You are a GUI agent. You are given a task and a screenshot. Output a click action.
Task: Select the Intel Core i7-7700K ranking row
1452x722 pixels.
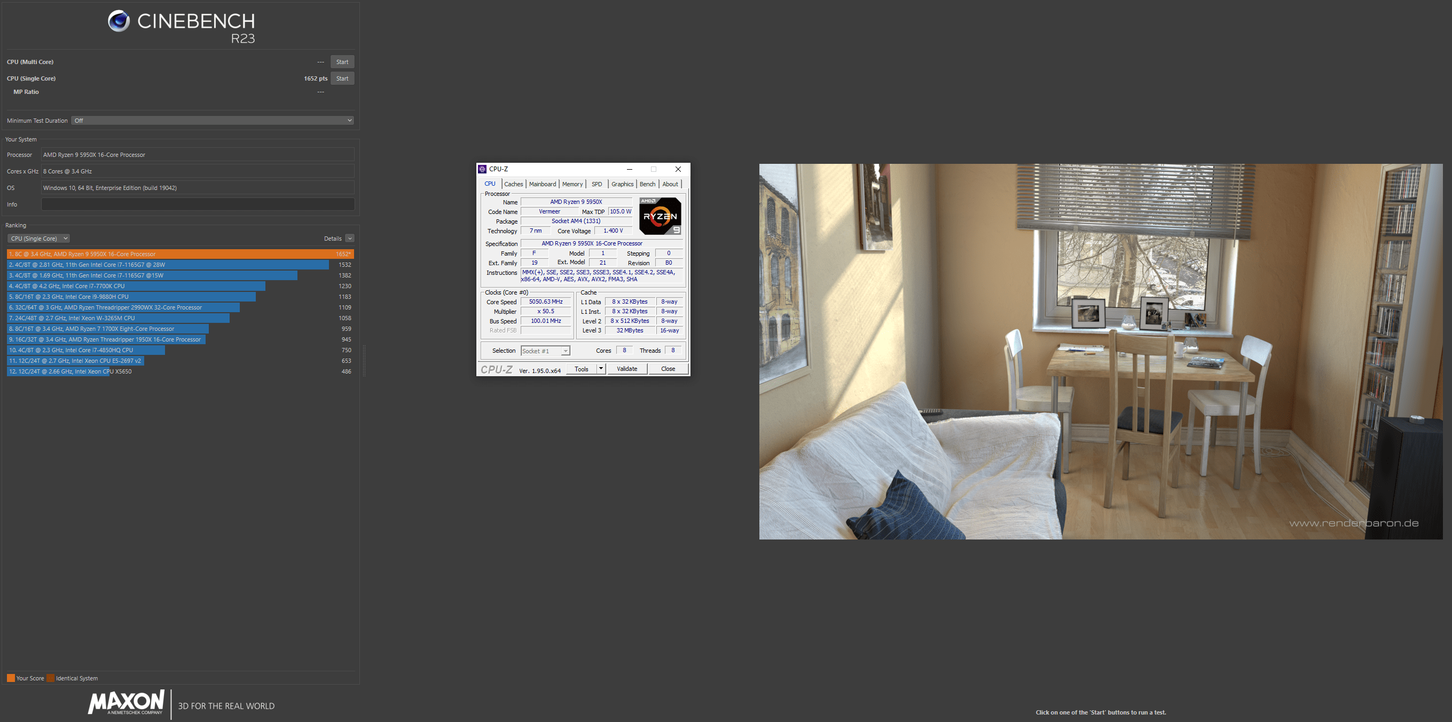pos(180,286)
